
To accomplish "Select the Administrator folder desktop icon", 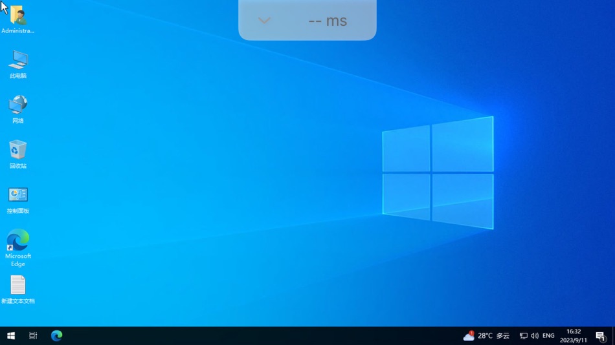I will pyautogui.click(x=17, y=19).
